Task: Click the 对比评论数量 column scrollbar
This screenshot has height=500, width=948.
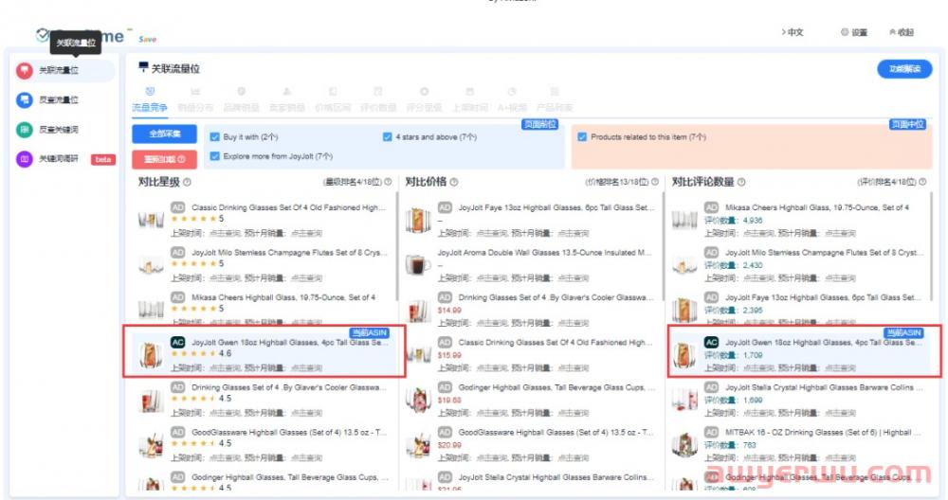Action: pyautogui.click(x=931, y=246)
